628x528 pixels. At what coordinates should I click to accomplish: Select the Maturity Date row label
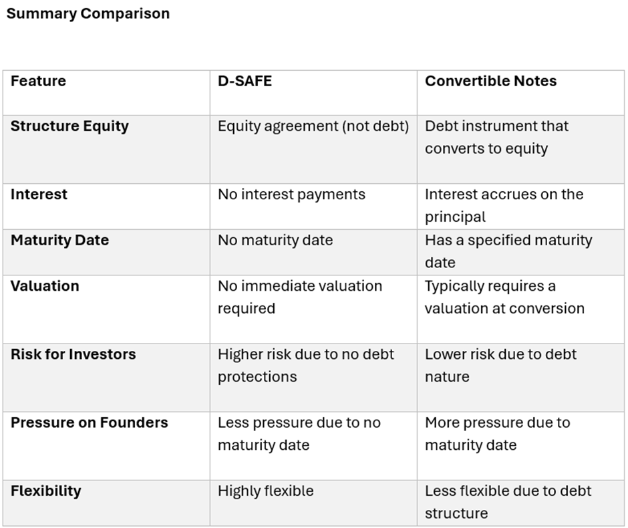click(59, 241)
